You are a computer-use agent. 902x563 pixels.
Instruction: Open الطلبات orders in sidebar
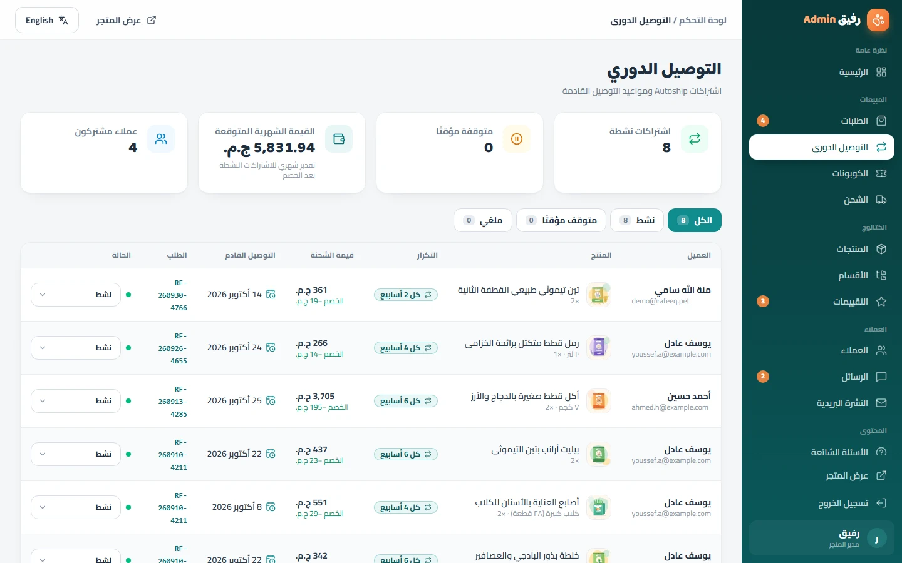pos(822,121)
